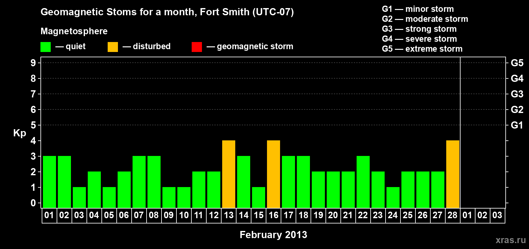Click the date label 20 on the x-axis
This screenshot has height=249, width=529.
[333, 215]
